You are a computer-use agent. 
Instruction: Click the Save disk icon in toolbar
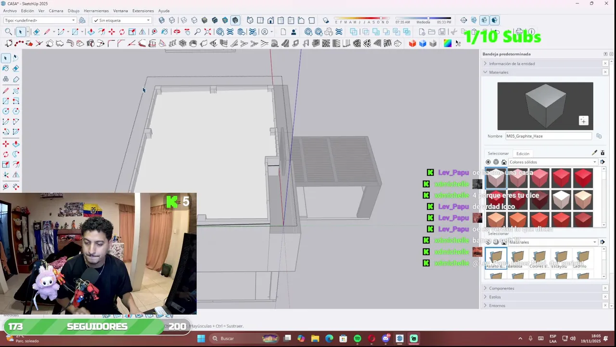[x=442, y=32]
